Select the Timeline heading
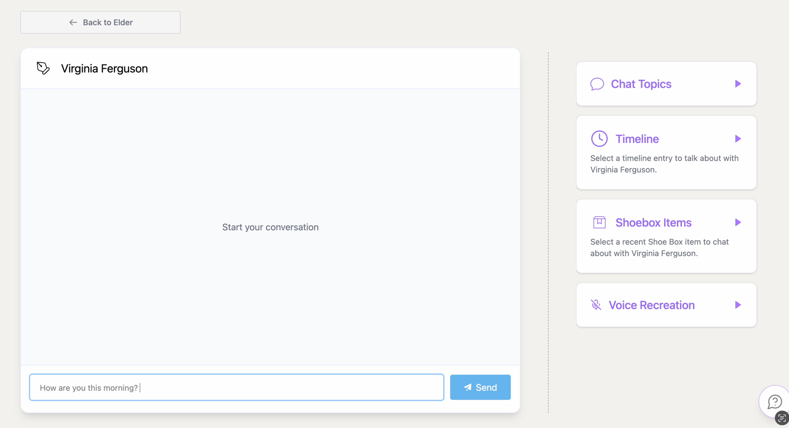 [x=637, y=139]
